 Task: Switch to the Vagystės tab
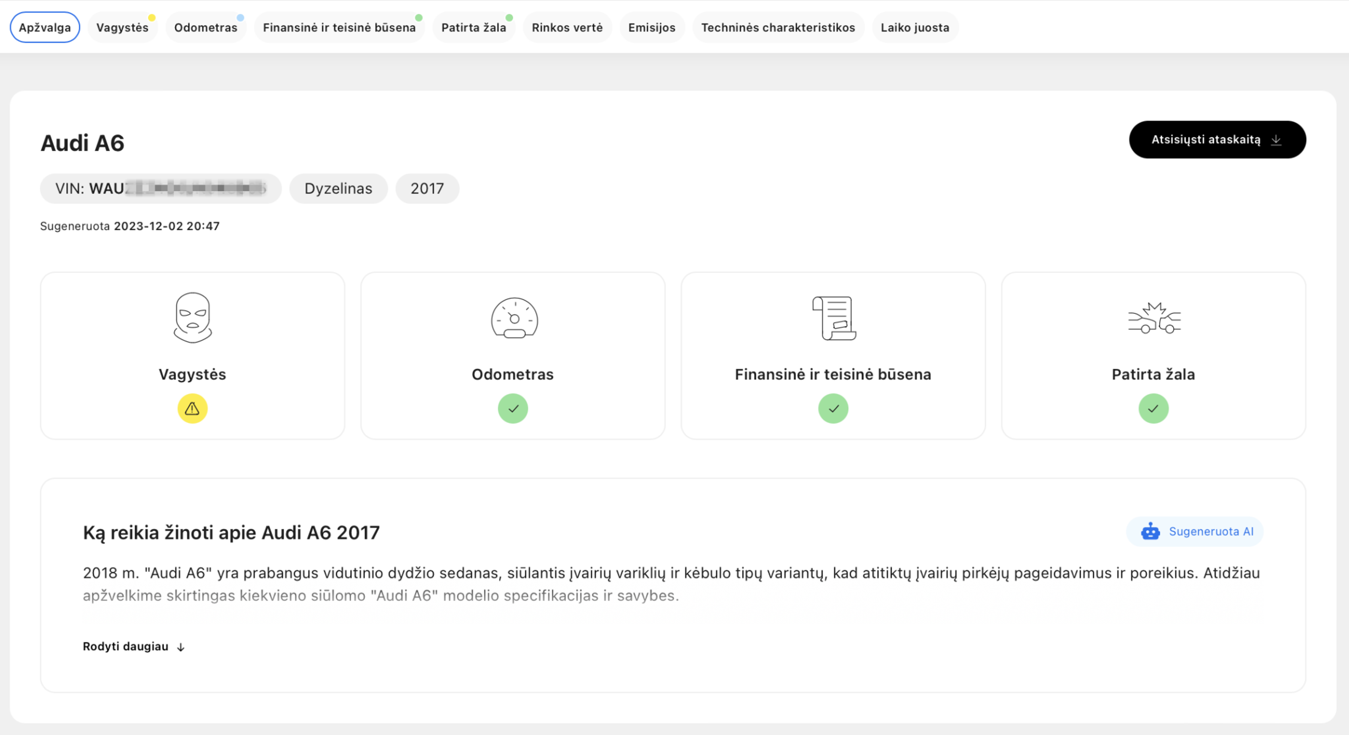pos(123,27)
